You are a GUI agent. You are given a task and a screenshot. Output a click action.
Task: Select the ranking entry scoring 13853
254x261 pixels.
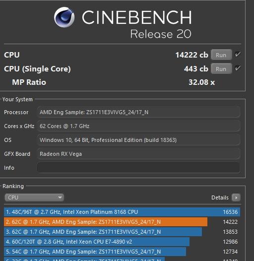point(122,232)
